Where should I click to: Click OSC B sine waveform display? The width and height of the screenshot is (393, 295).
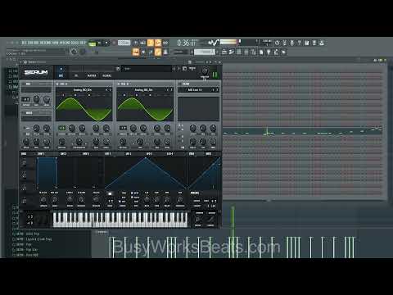click(x=145, y=109)
